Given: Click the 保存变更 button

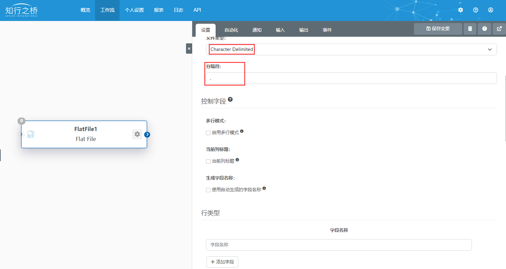Looking at the screenshot, I should point(438,29).
